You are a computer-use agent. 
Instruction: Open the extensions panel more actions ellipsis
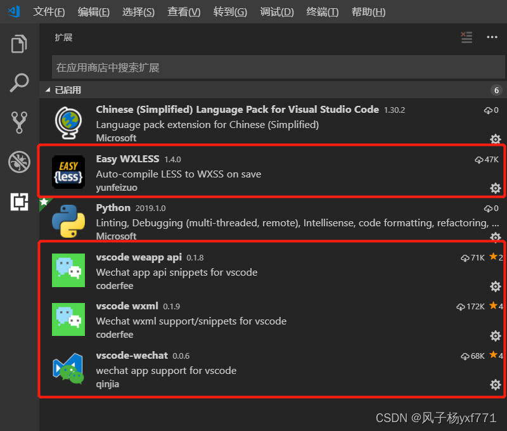coord(492,37)
